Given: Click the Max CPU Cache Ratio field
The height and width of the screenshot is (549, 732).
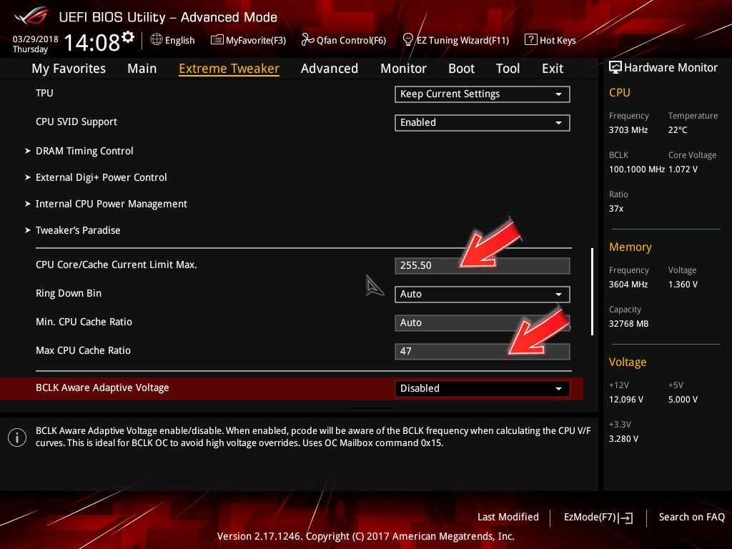Looking at the screenshot, I should point(483,351).
